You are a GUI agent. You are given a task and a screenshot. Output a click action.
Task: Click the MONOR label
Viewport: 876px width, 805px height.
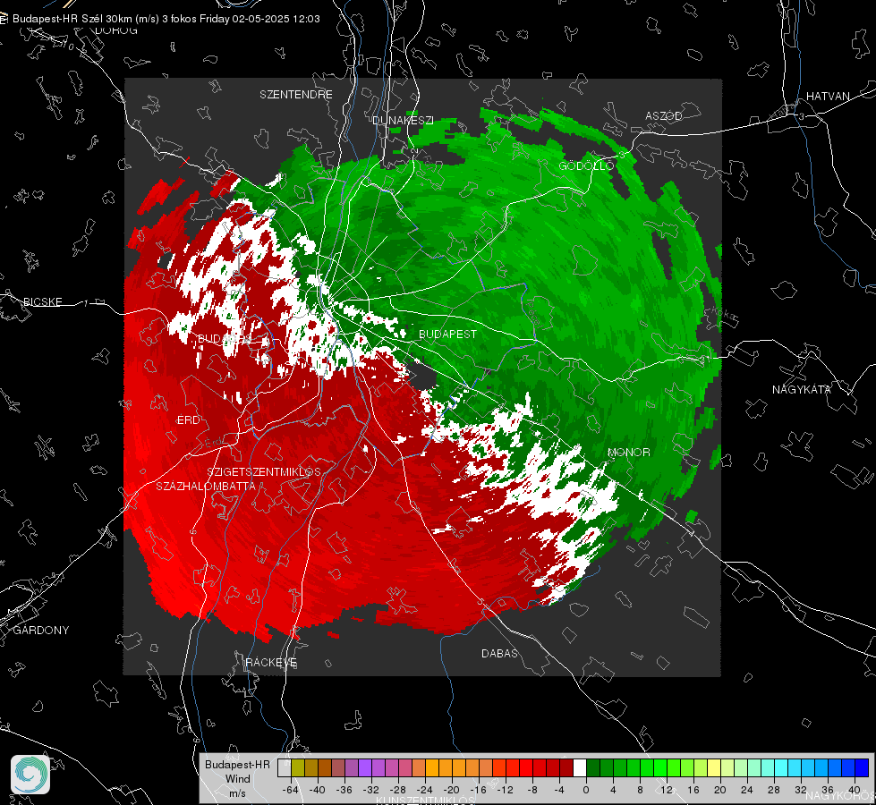(628, 452)
